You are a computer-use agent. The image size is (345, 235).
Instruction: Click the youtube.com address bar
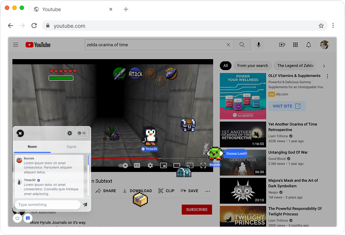184,26
